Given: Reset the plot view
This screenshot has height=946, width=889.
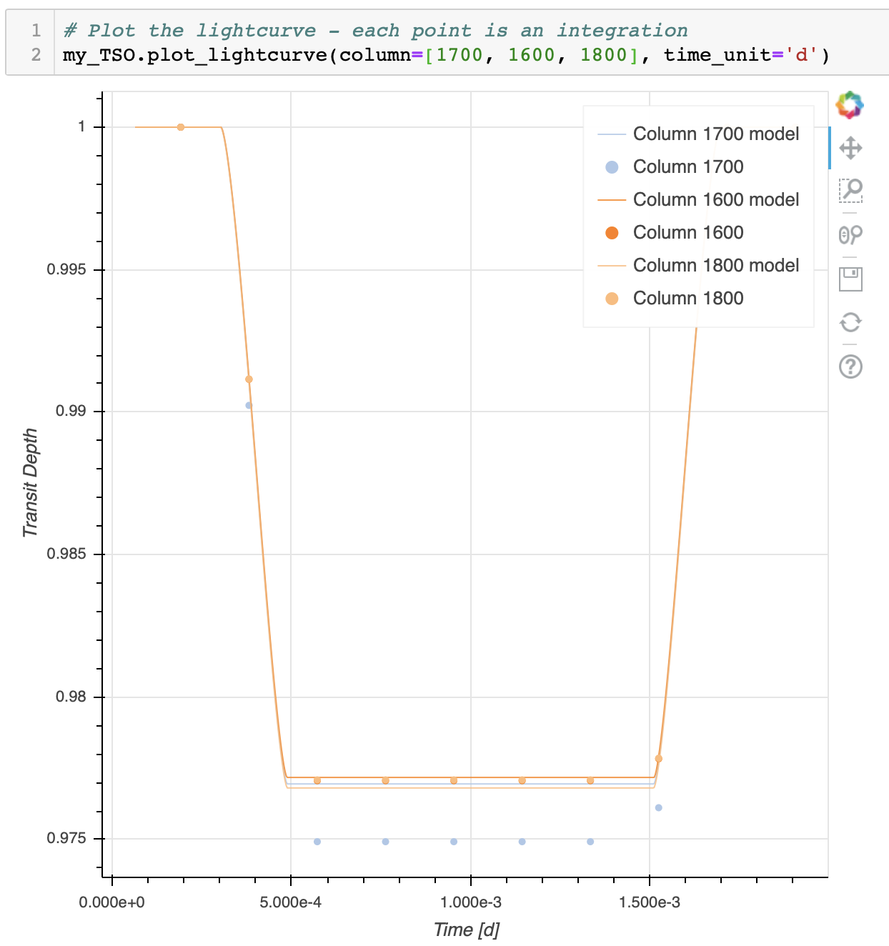Looking at the screenshot, I should tap(850, 322).
